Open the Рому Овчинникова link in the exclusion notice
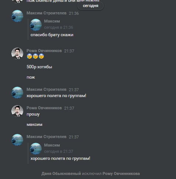The width and height of the screenshot is (176, 179). [x=121, y=173]
